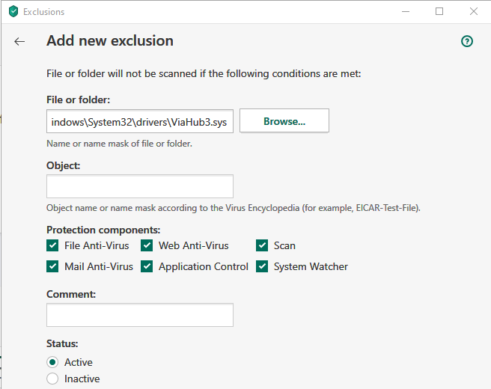Viewport: 491px width, 389px height.
Task: Uncheck Mail Anti-Virus protection component
Action: (x=52, y=266)
